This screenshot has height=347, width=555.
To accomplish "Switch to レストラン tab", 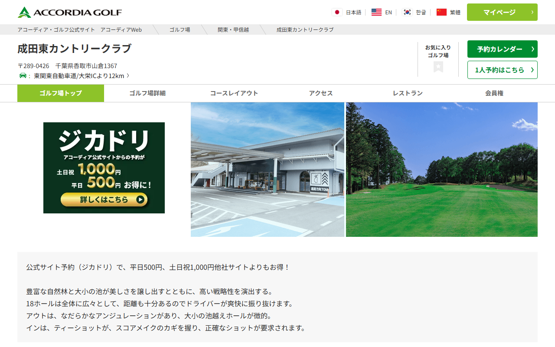I will pyautogui.click(x=408, y=93).
